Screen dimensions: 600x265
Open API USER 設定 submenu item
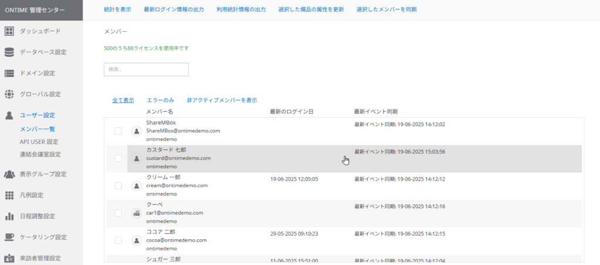tap(39, 142)
